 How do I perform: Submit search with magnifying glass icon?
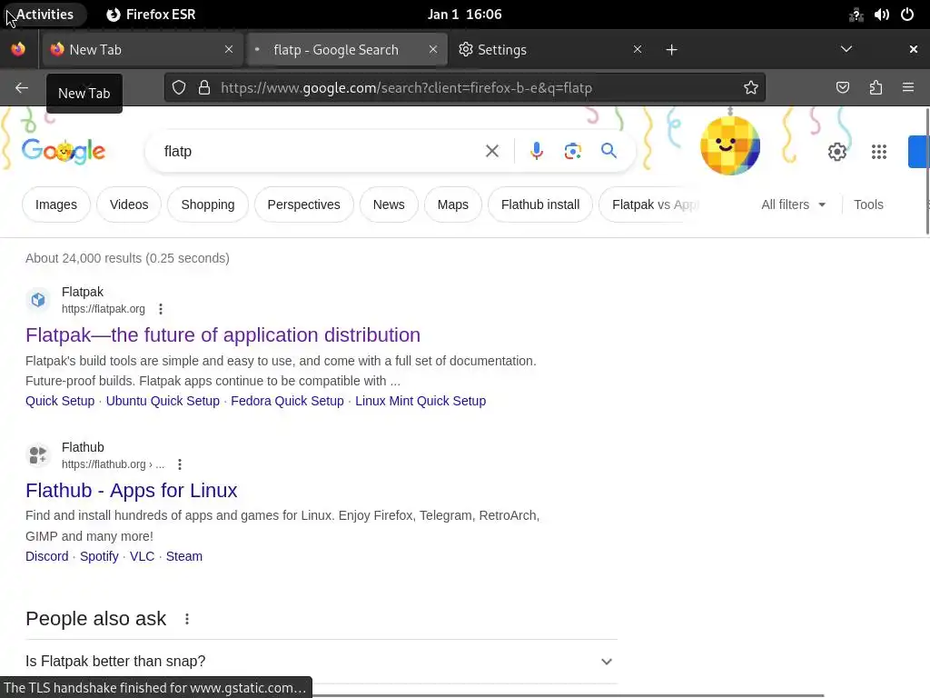click(x=608, y=151)
